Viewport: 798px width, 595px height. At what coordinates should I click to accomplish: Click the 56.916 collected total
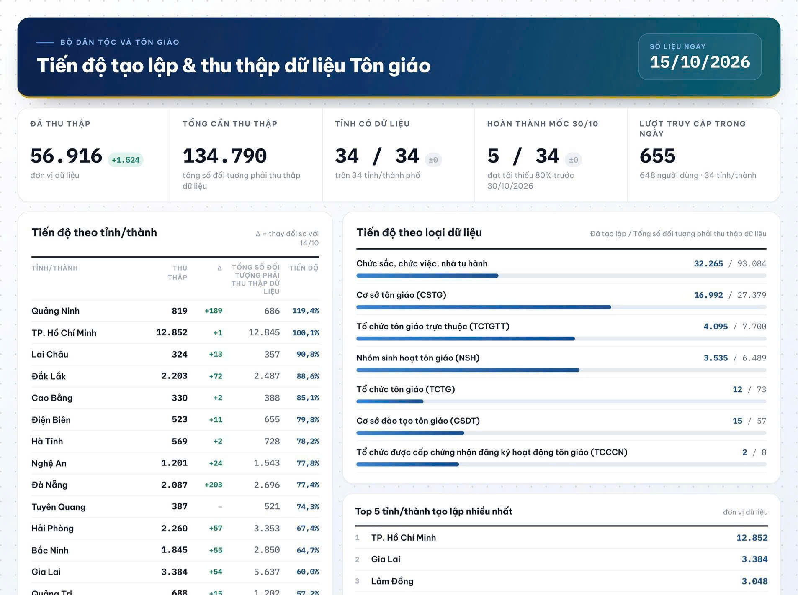pyautogui.click(x=66, y=156)
